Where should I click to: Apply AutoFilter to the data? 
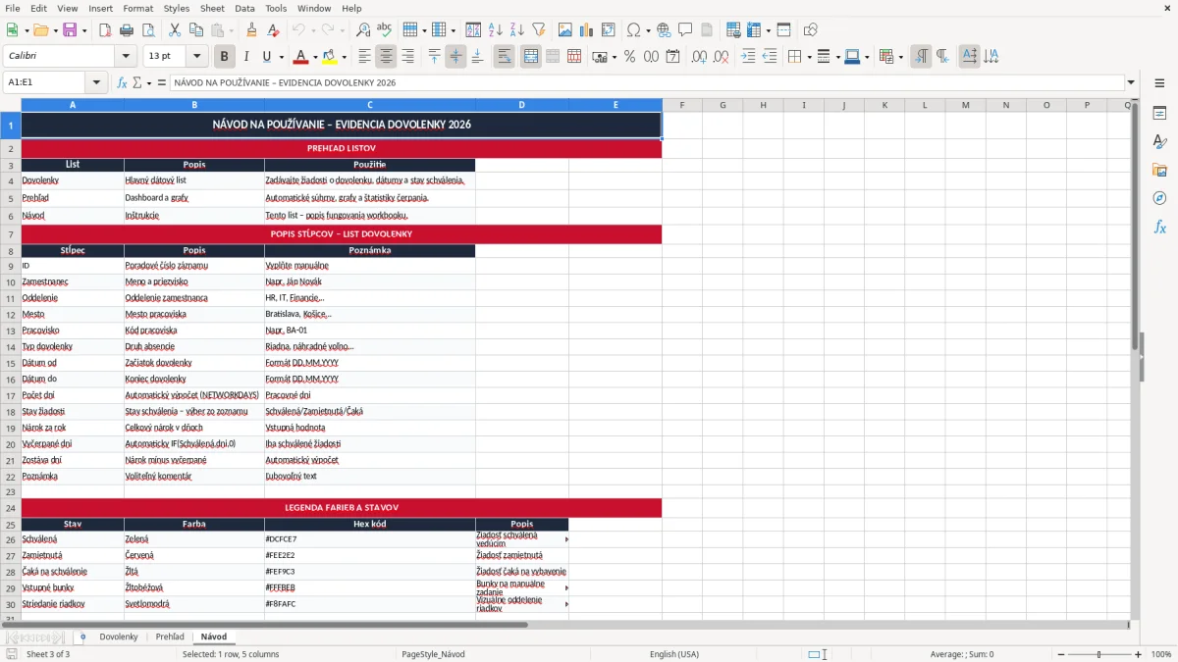coord(538,30)
